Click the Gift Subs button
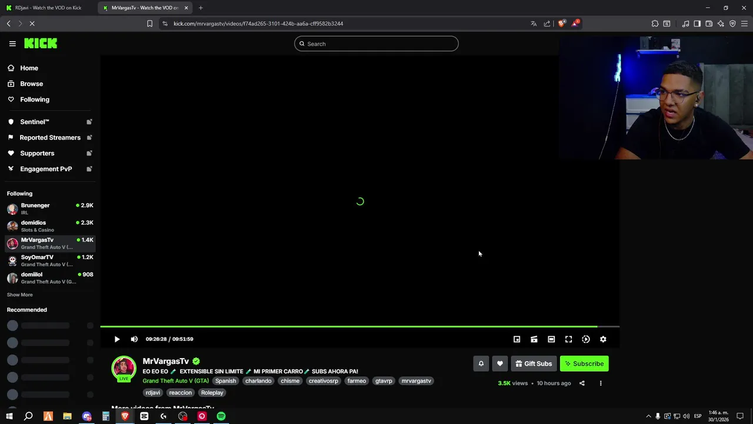This screenshot has height=424, width=753. pyautogui.click(x=534, y=363)
